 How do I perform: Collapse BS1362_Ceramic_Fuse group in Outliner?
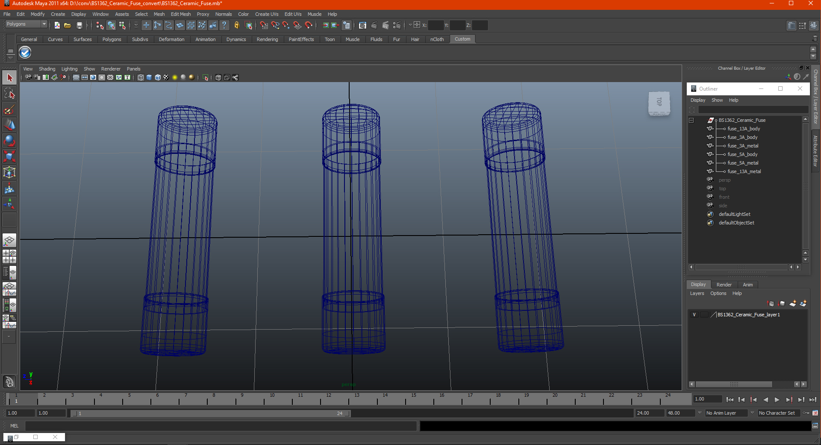(691, 120)
